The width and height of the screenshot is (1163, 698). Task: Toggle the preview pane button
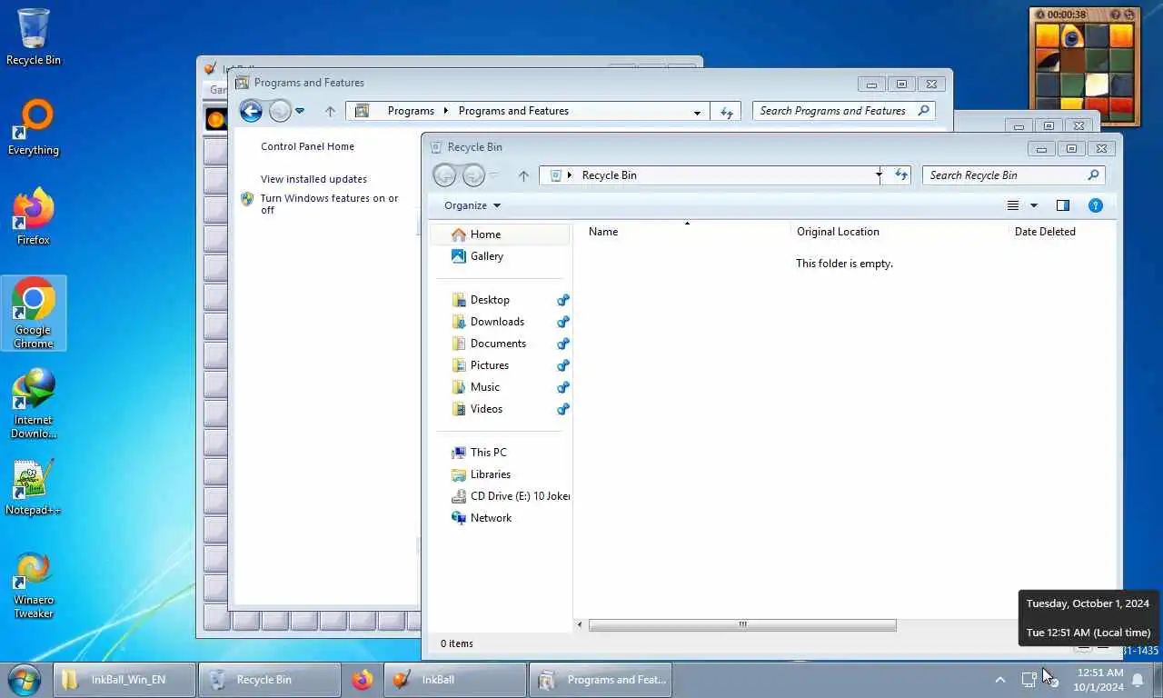[1063, 205]
